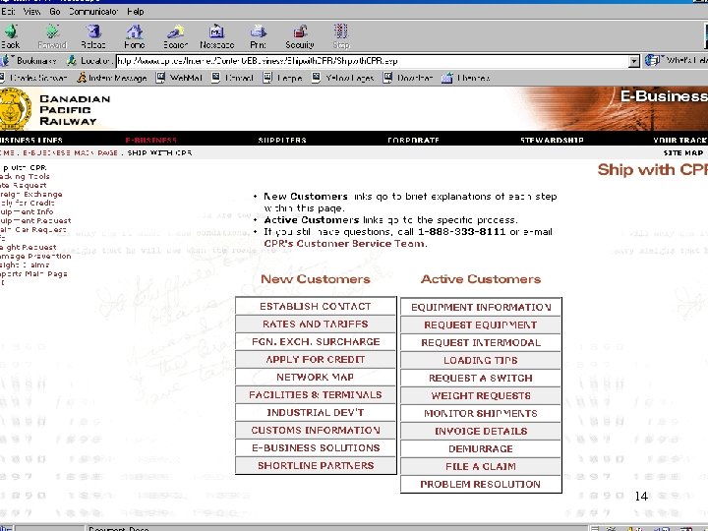Select the CORPORATE nav tab

(x=414, y=140)
